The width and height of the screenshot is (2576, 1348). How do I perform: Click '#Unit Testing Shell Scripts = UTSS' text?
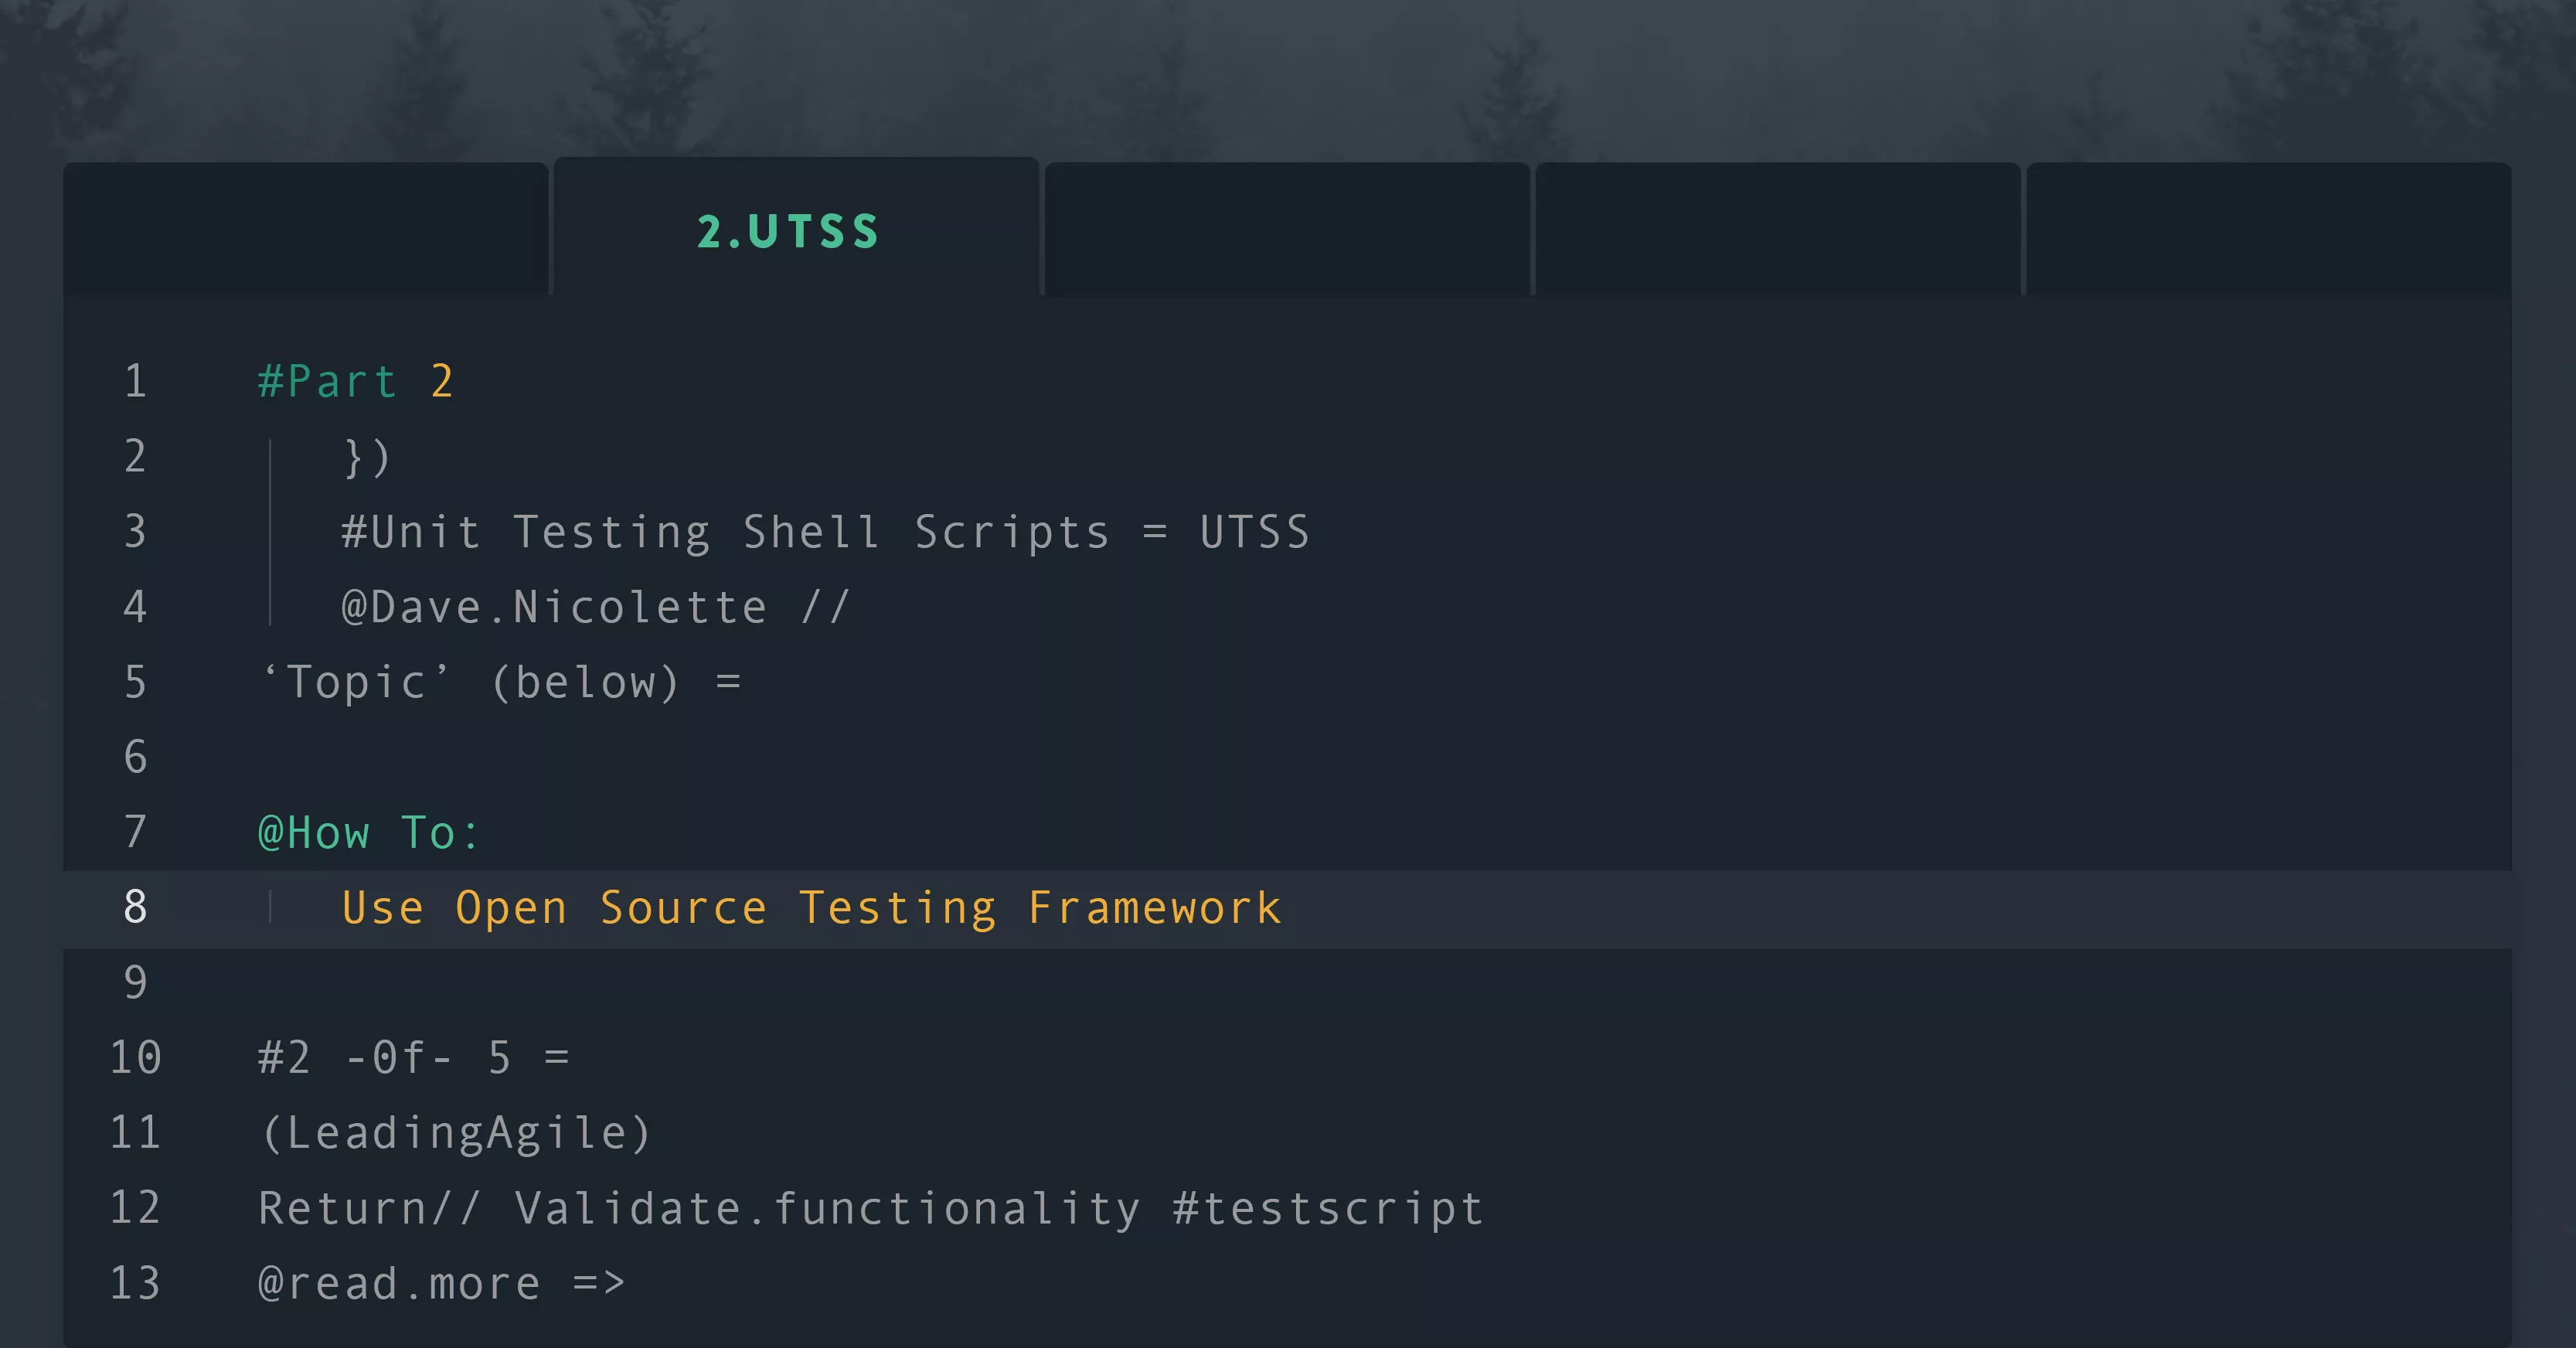pos(825,532)
